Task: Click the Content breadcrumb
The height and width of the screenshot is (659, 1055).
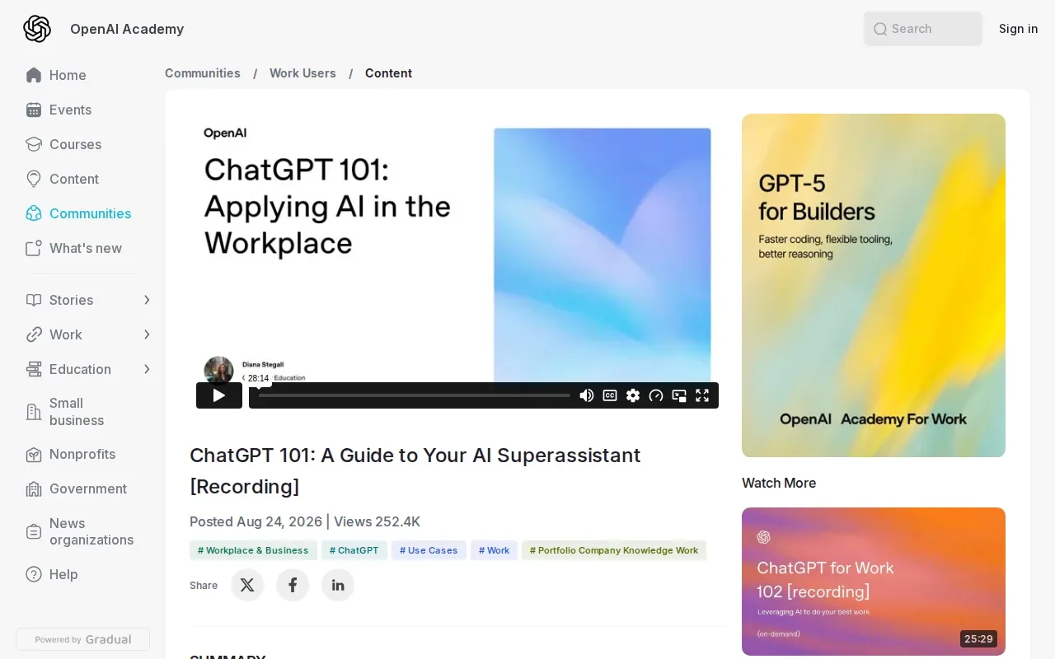Action: coord(388,73)
